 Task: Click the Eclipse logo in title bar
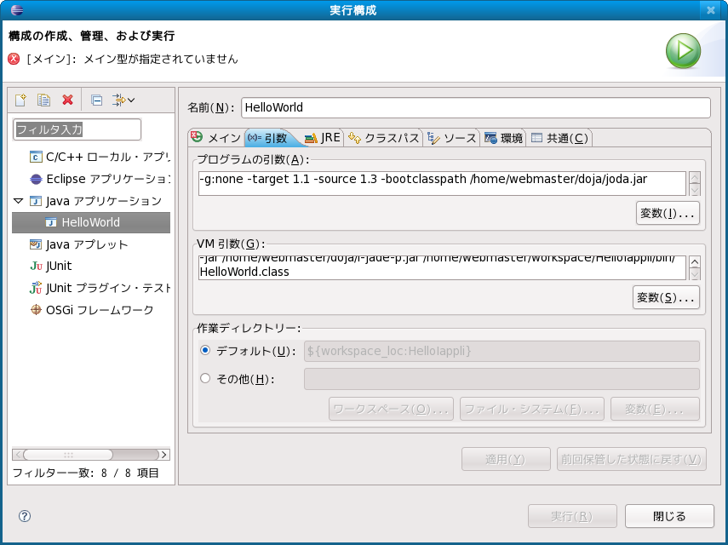coord(17,10)
